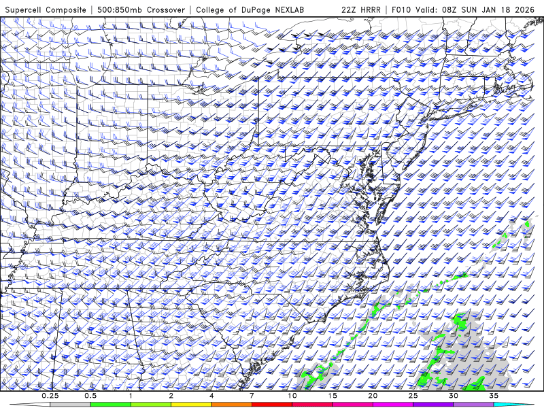Click the '22Z HRRR' model run label
The width and height of the screenshot is (544, 408).
tap(361, 10)
